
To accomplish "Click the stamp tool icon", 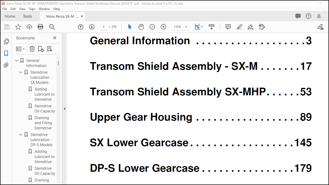I will point(262,27).
